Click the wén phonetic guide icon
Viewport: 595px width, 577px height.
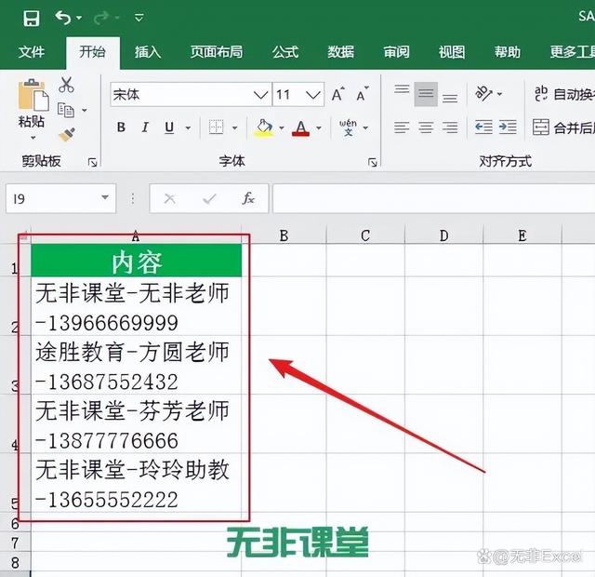348,127
